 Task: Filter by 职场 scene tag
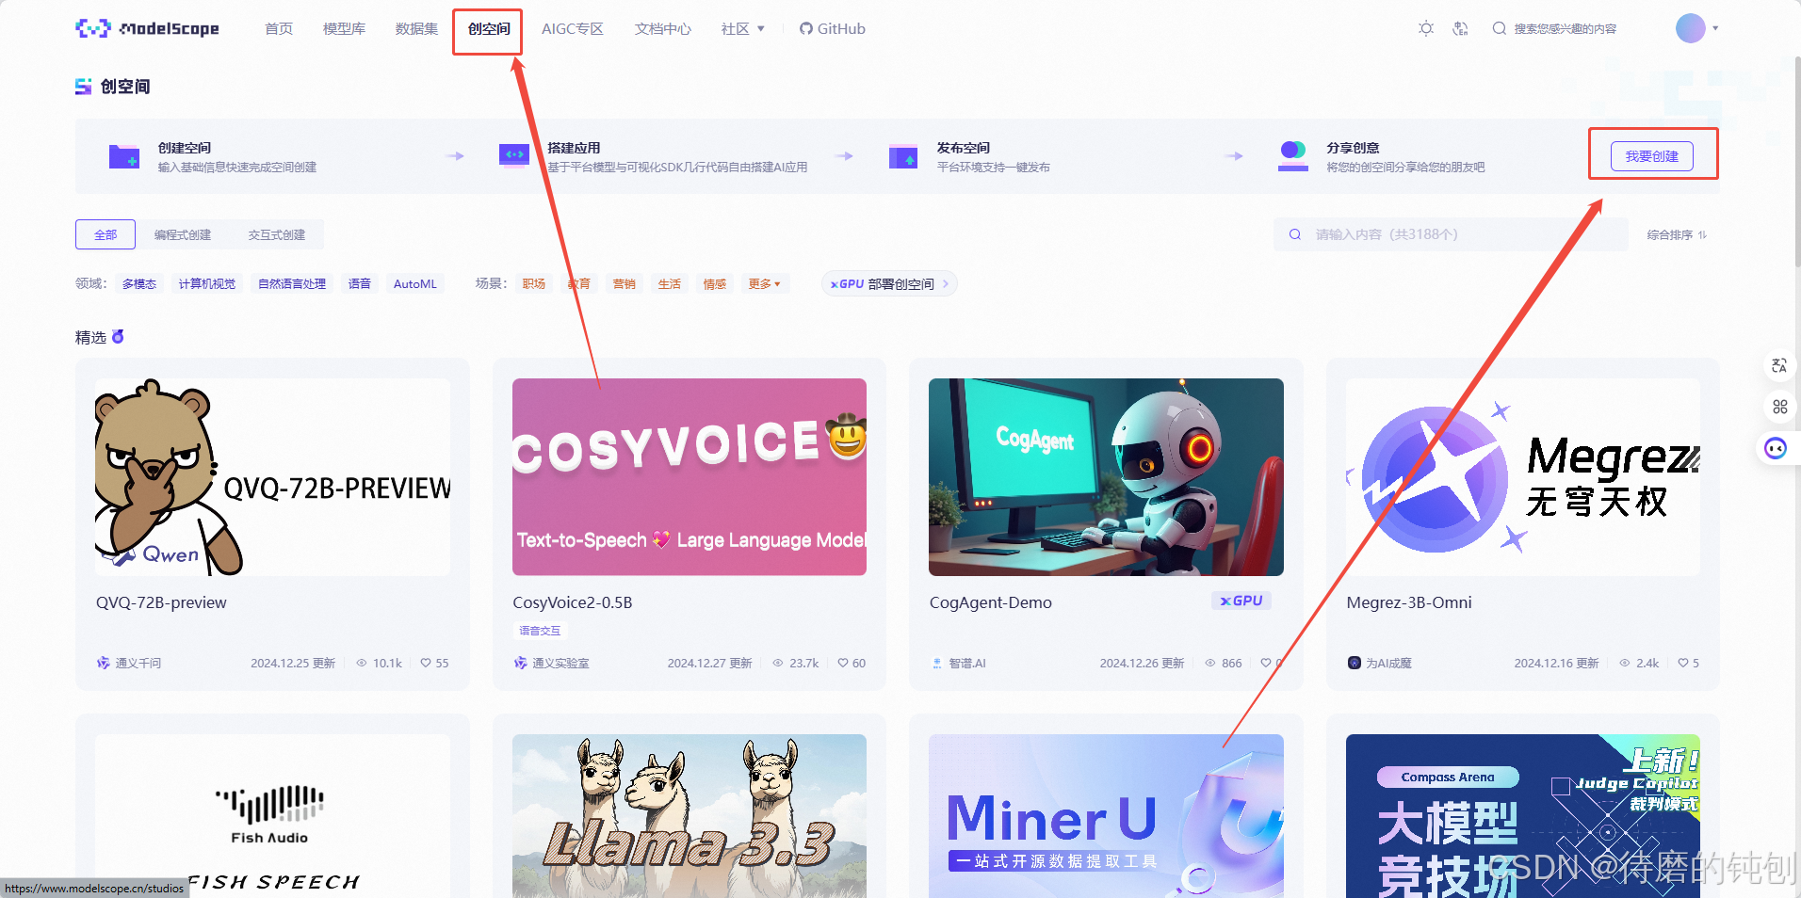pyautogui.click(x=534, y=283)
